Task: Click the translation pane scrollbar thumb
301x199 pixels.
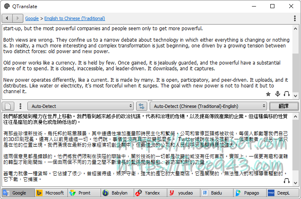Action: 295,145
